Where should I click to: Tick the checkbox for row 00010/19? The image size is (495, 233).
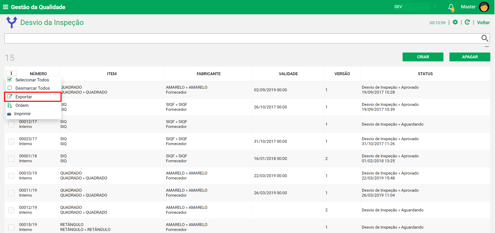click(x=11, y=176)
